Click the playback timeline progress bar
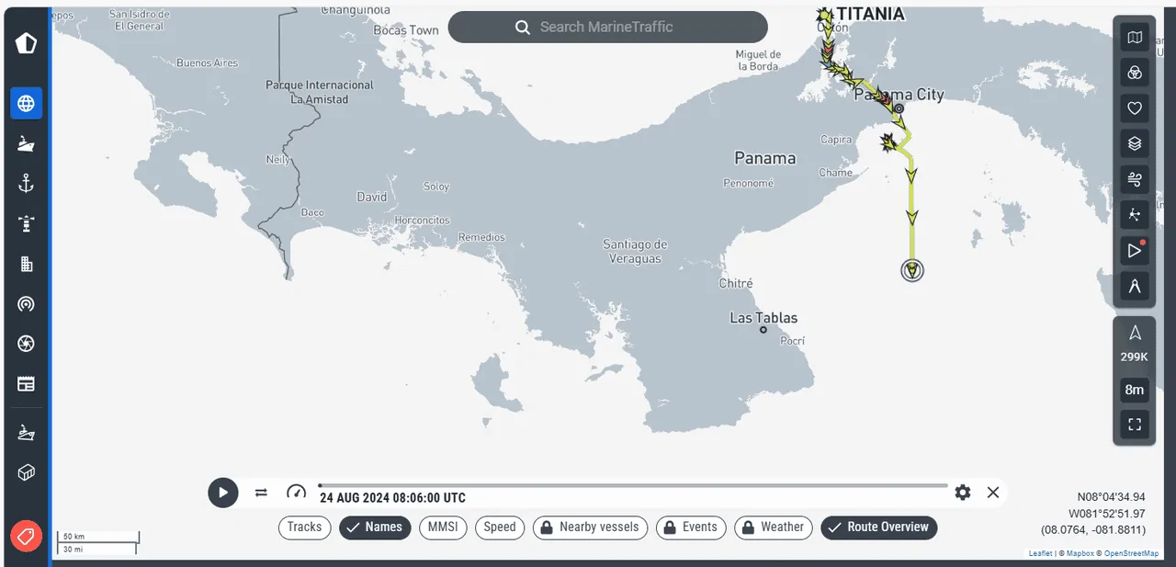The width and height of the screenshot is (1176, 567). point(633,485)
